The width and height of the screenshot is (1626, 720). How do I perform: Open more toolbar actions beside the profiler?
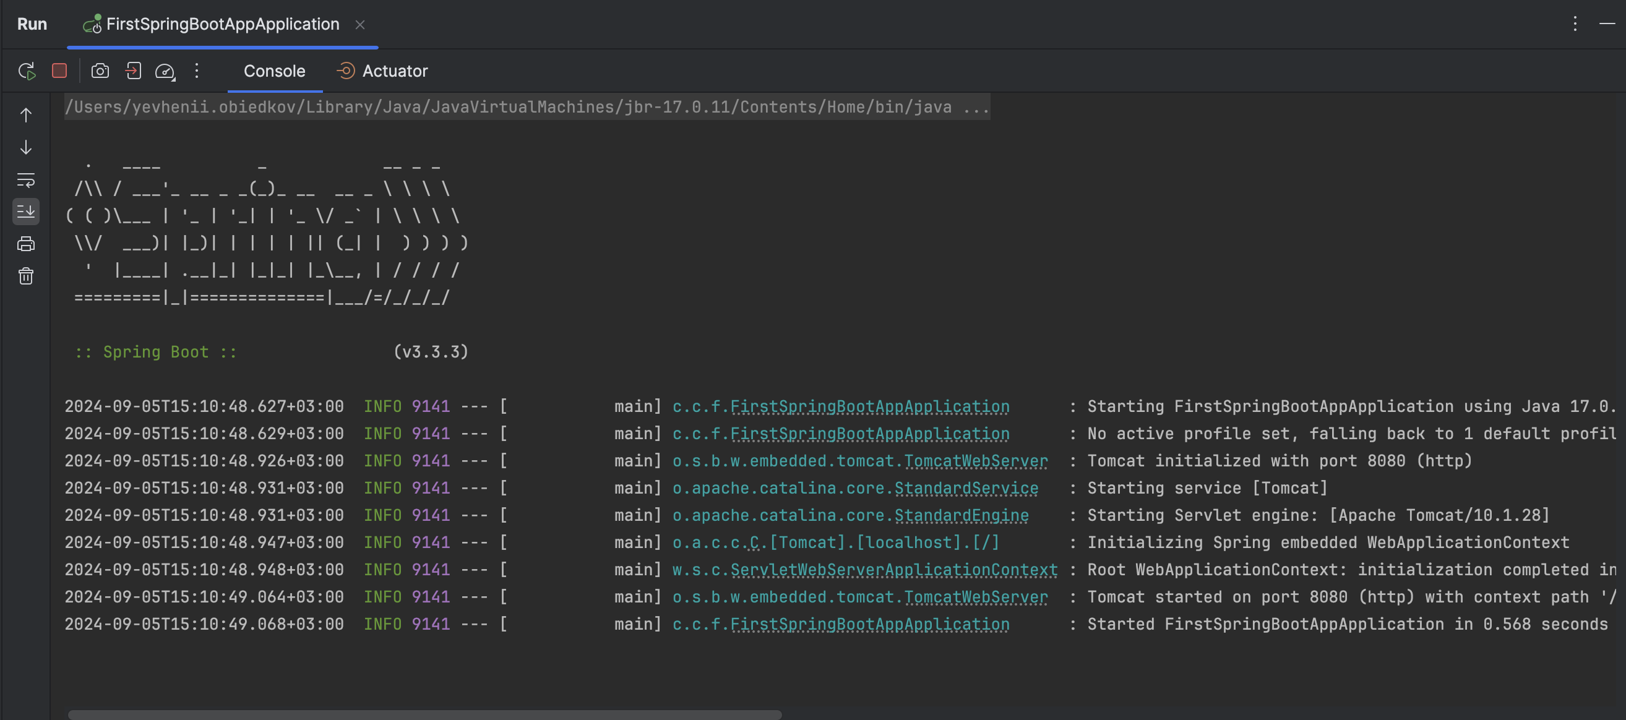(x=197, y=71)
